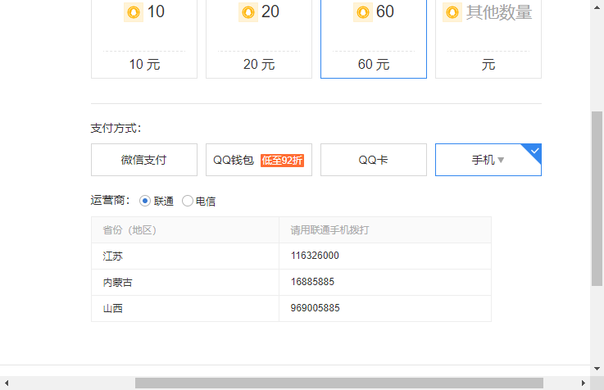Click the 低至92折 discount badge
Viewport: 604px width, 390px height.
(x=283, y=160)
